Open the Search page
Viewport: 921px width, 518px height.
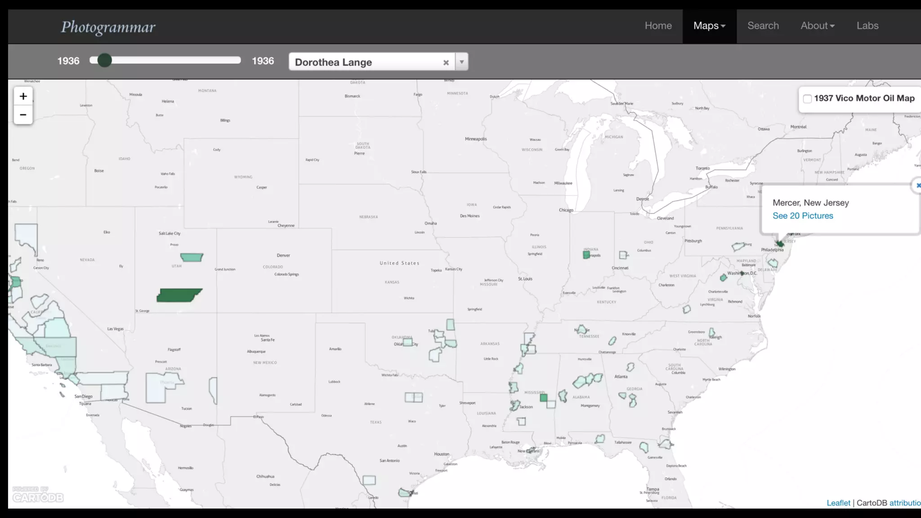pos(763,26)
